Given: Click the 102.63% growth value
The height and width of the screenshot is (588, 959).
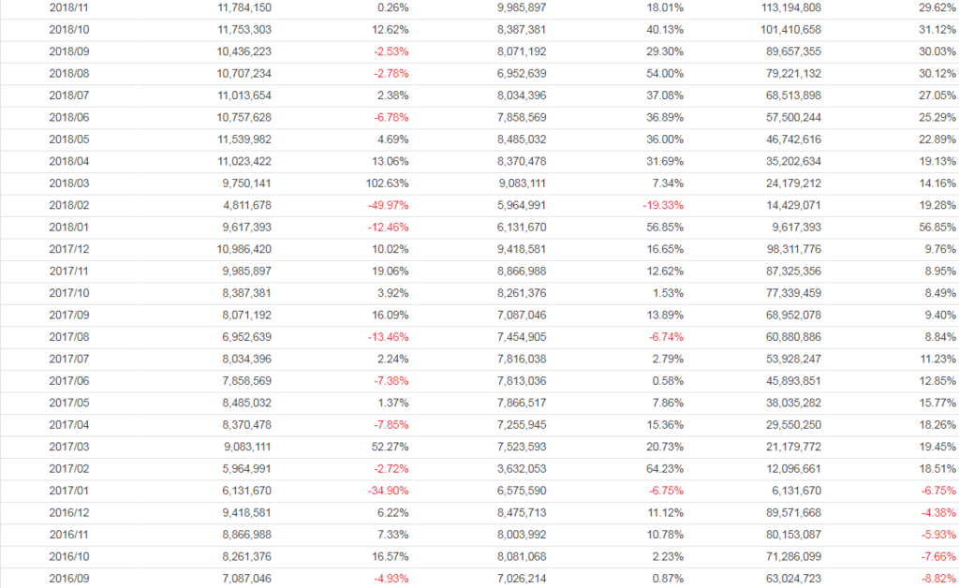Looking at the screenshot, I should (x=388, y=183).
